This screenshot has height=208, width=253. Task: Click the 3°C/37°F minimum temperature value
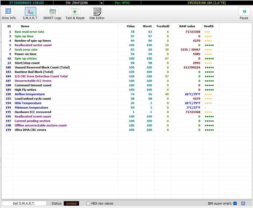193,108
